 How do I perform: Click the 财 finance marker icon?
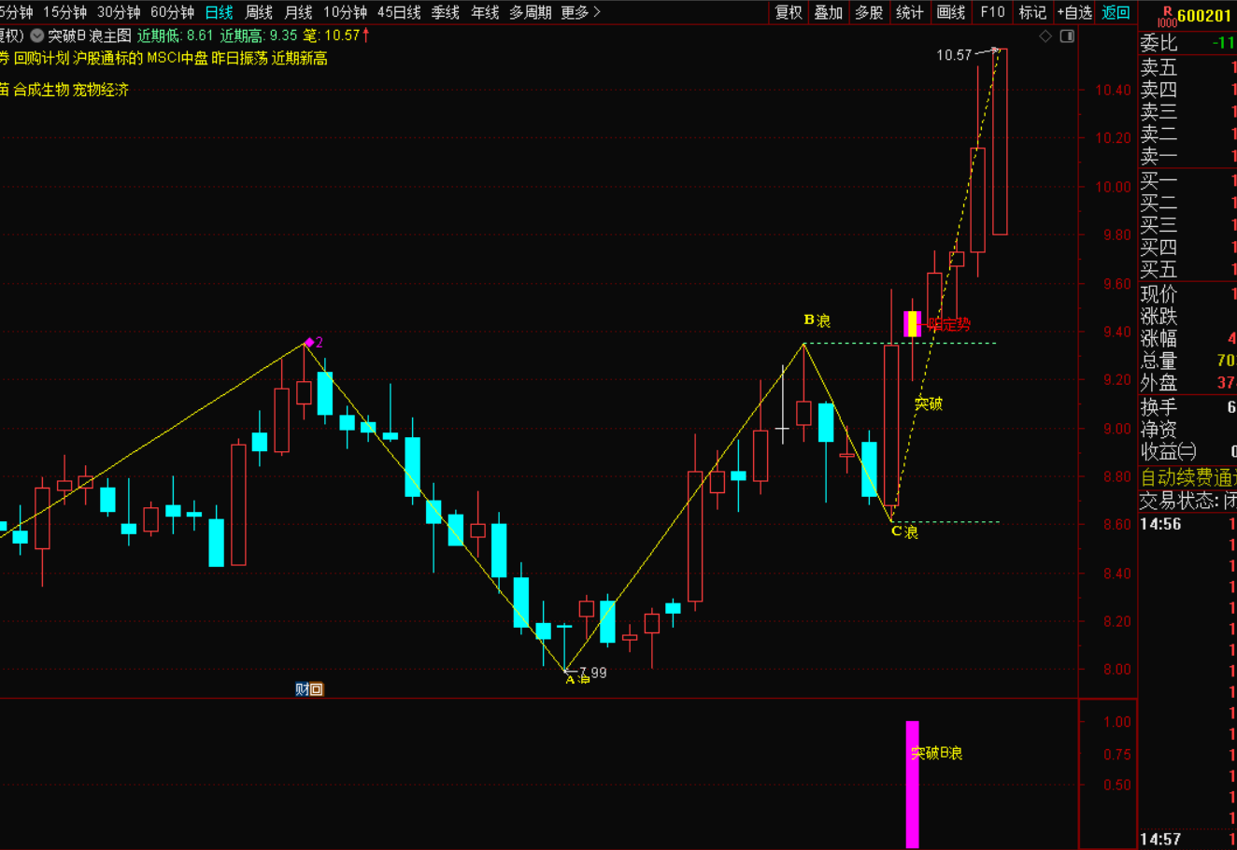tap(302, 689)
